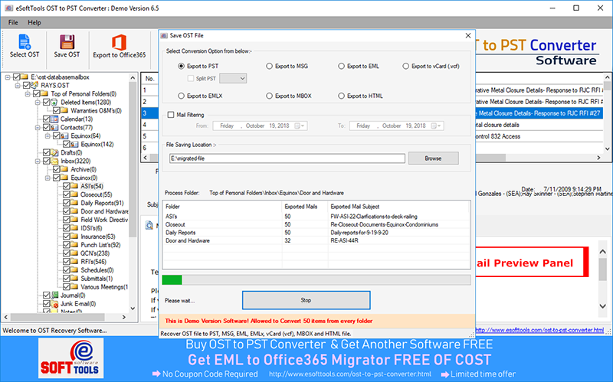Collapse the Contacts(77) tree node

tap(38, 127)
